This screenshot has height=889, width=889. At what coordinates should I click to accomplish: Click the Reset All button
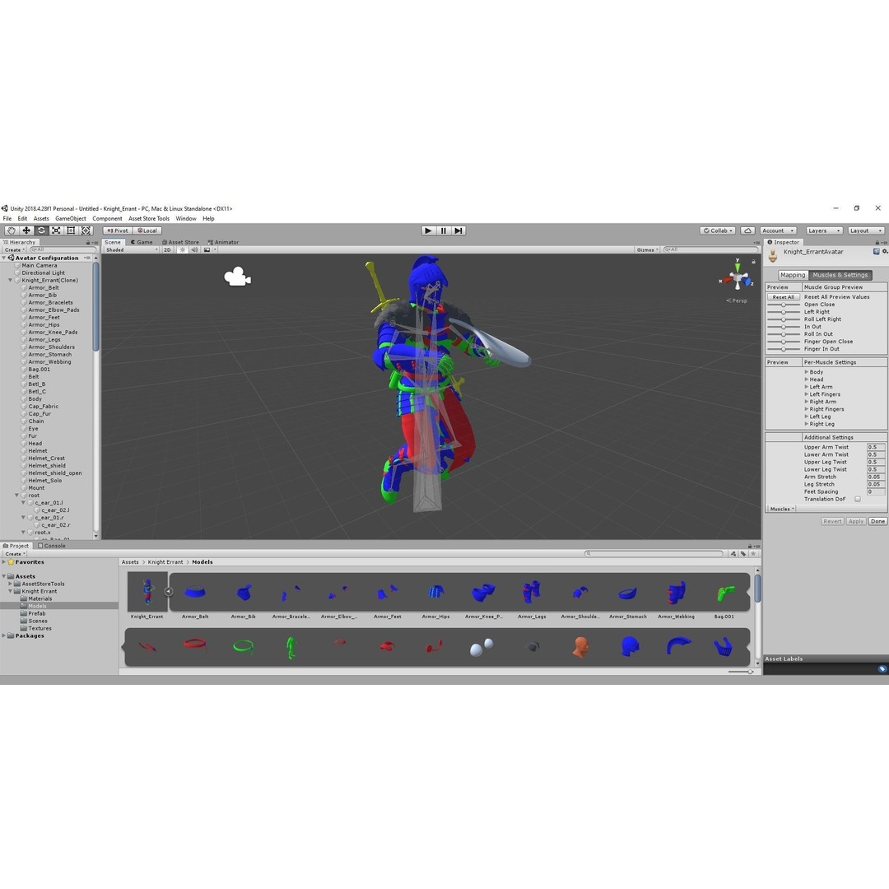click(783, 297)
